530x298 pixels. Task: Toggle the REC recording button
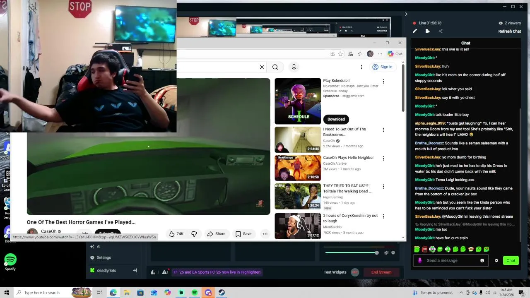[355, 272]
